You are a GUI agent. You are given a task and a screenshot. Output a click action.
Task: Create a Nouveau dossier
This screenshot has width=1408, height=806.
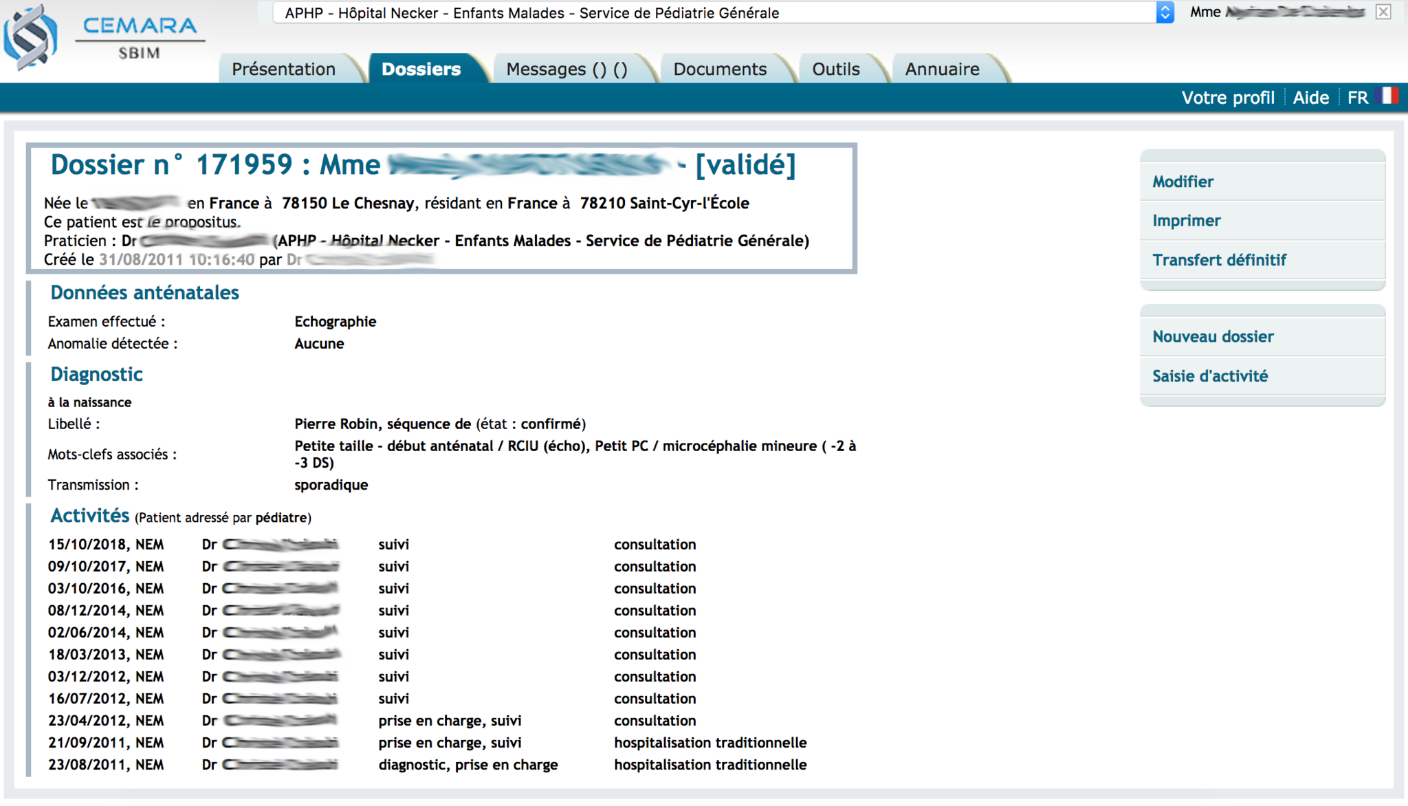coord(1213,336)
